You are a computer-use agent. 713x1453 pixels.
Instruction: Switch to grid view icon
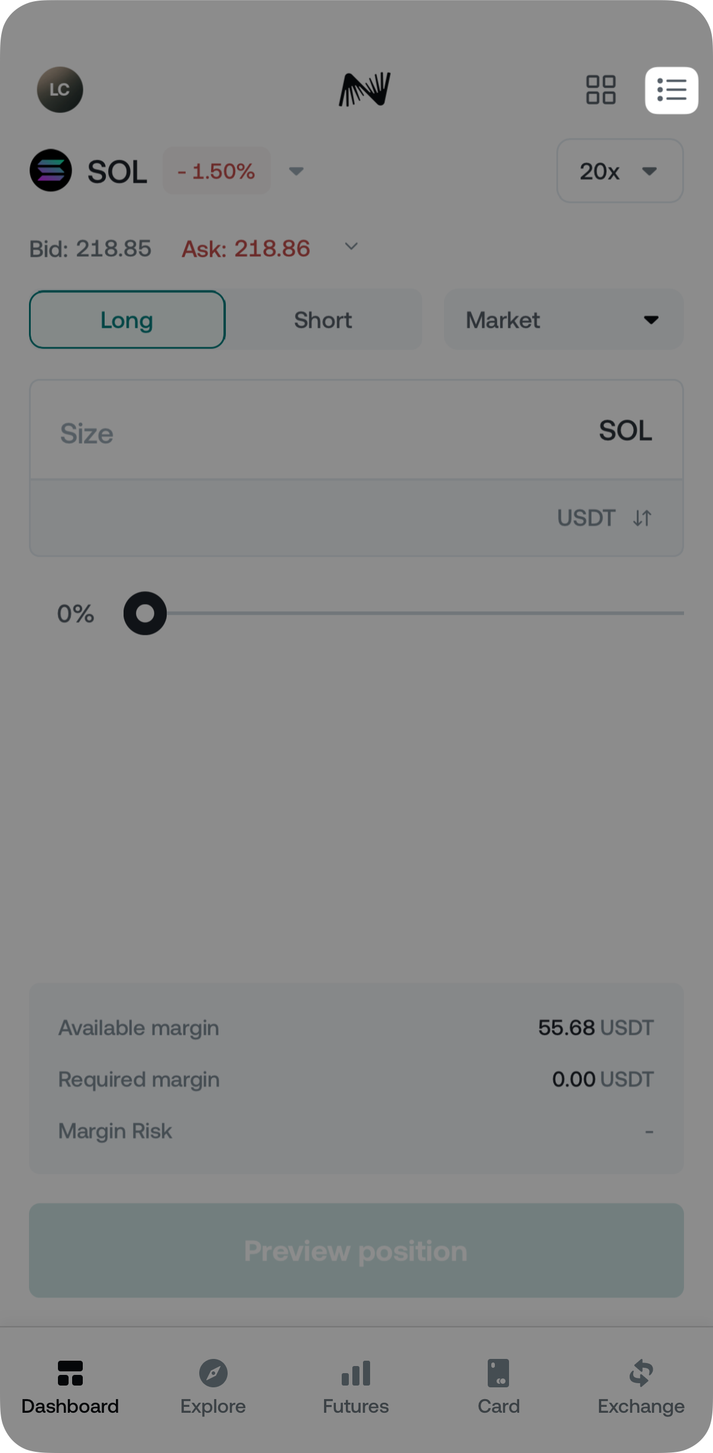(x=600, y=90)
